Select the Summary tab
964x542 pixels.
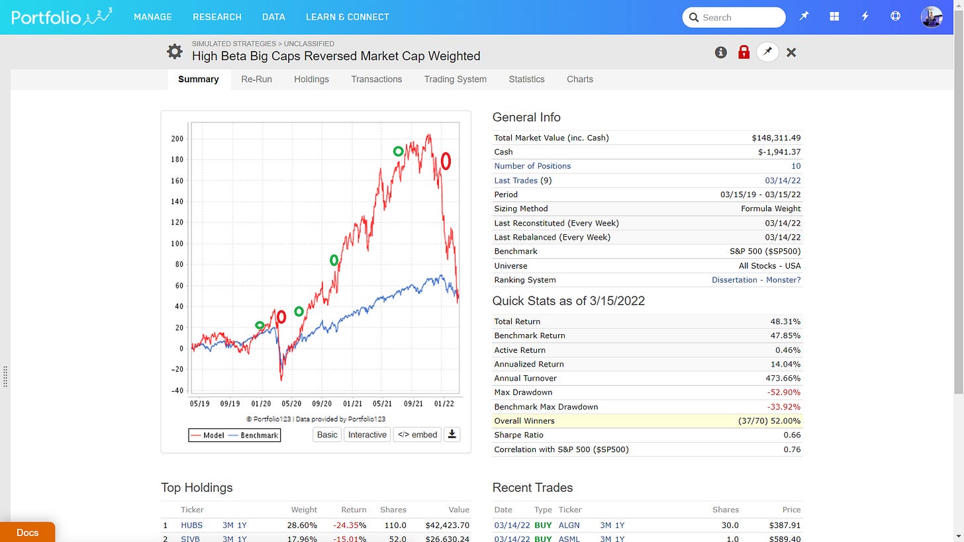(x=199, y=79)
